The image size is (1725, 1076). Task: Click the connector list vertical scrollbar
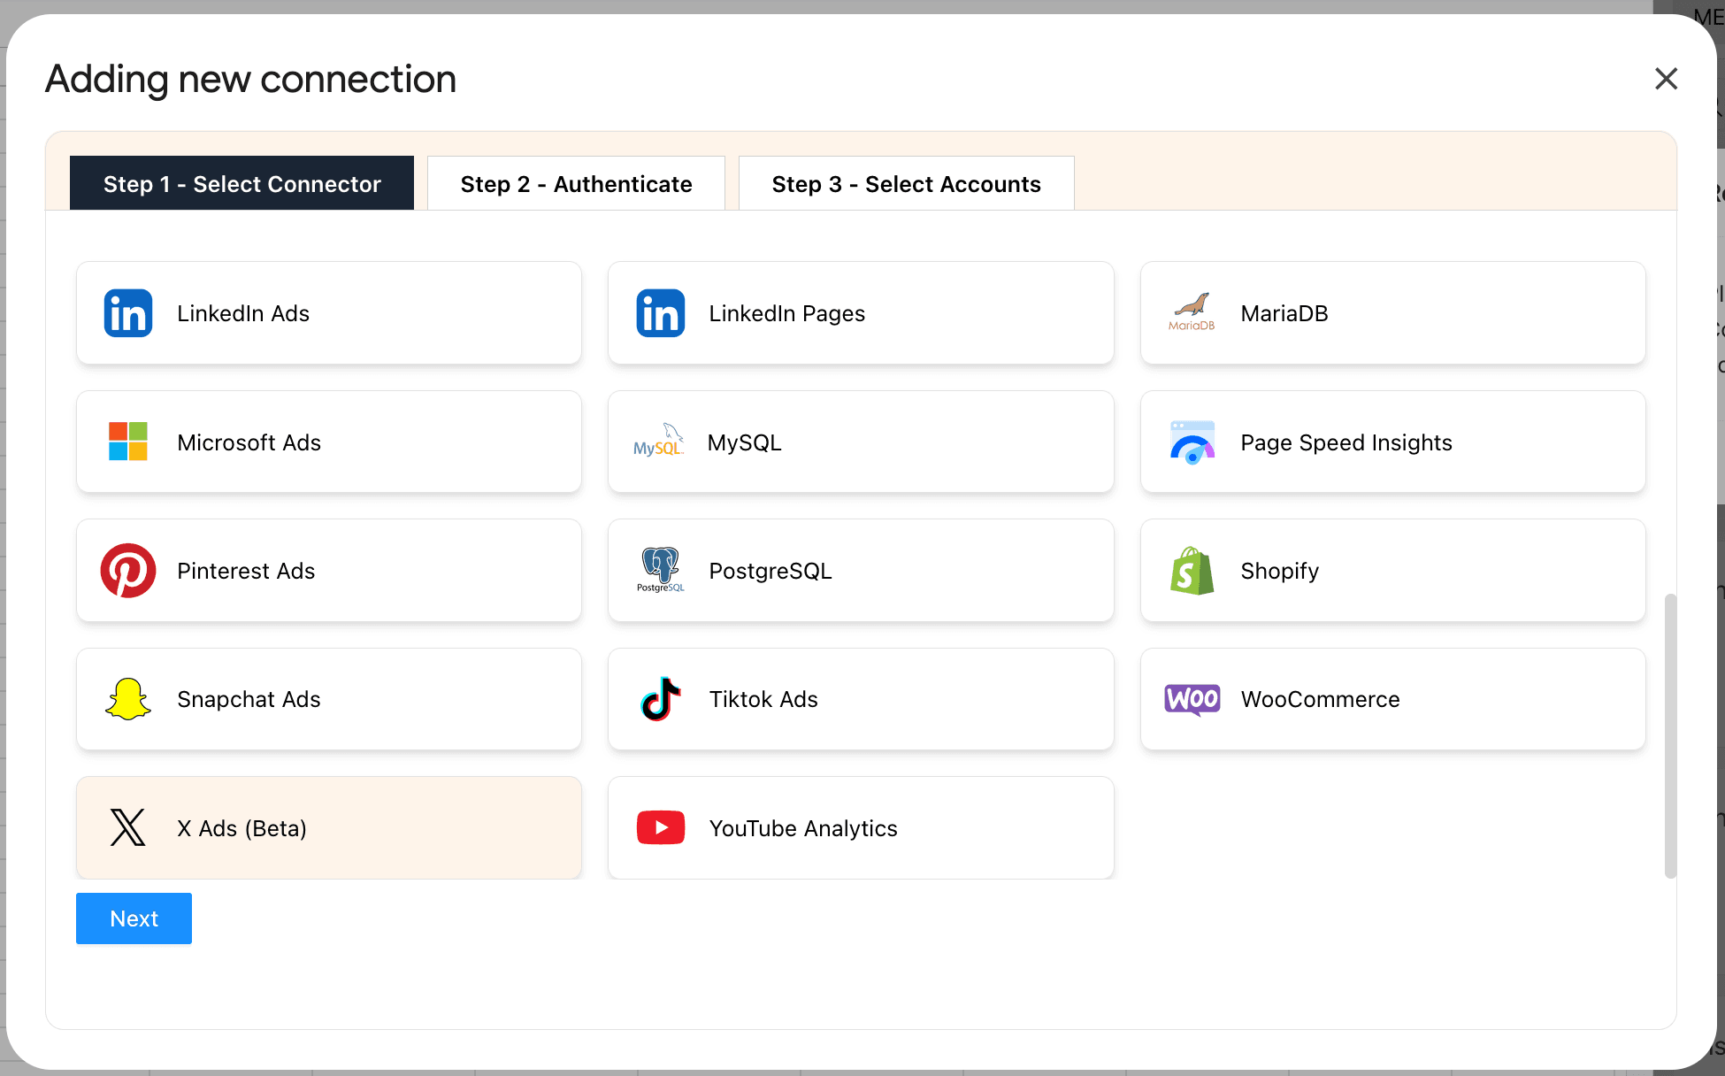[x=1670, y=734]
